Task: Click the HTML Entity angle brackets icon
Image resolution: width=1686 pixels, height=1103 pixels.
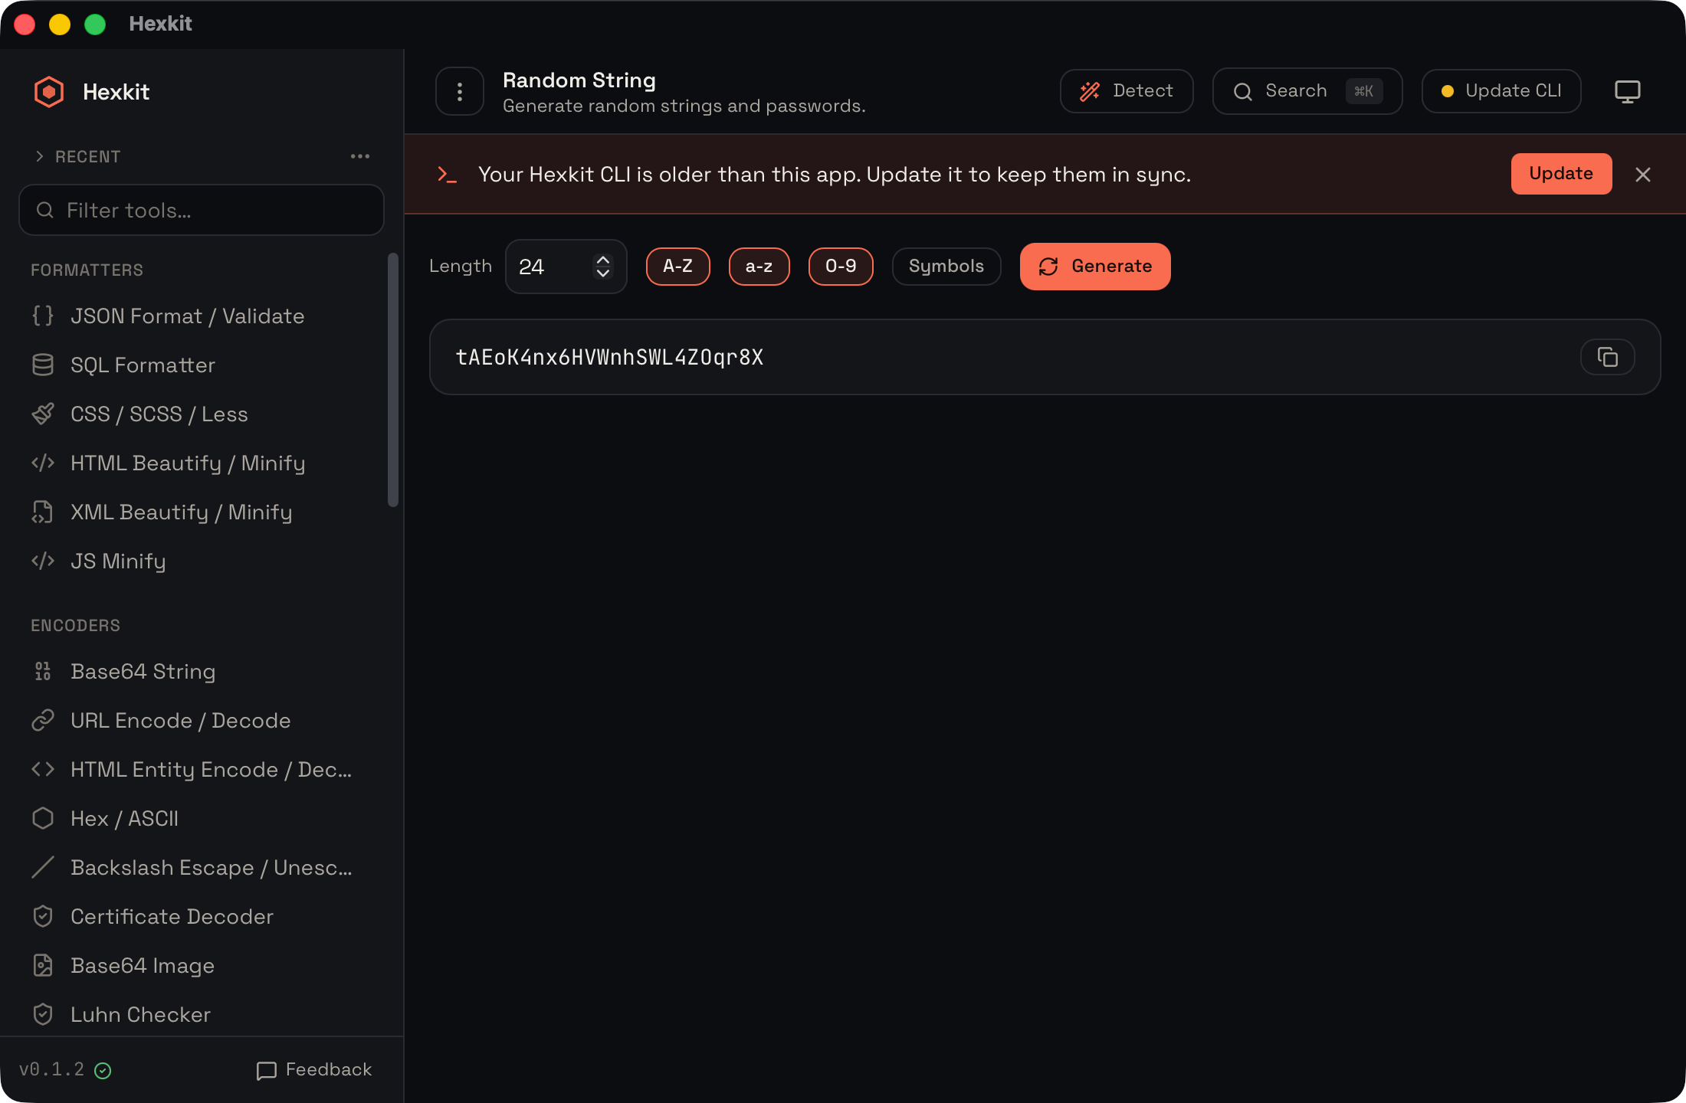Action: tap(43, 769)
